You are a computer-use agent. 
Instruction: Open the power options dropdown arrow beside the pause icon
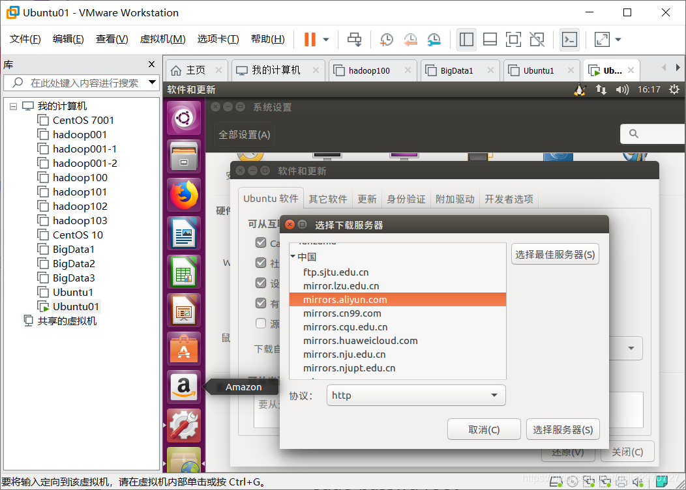coord(326,39)
